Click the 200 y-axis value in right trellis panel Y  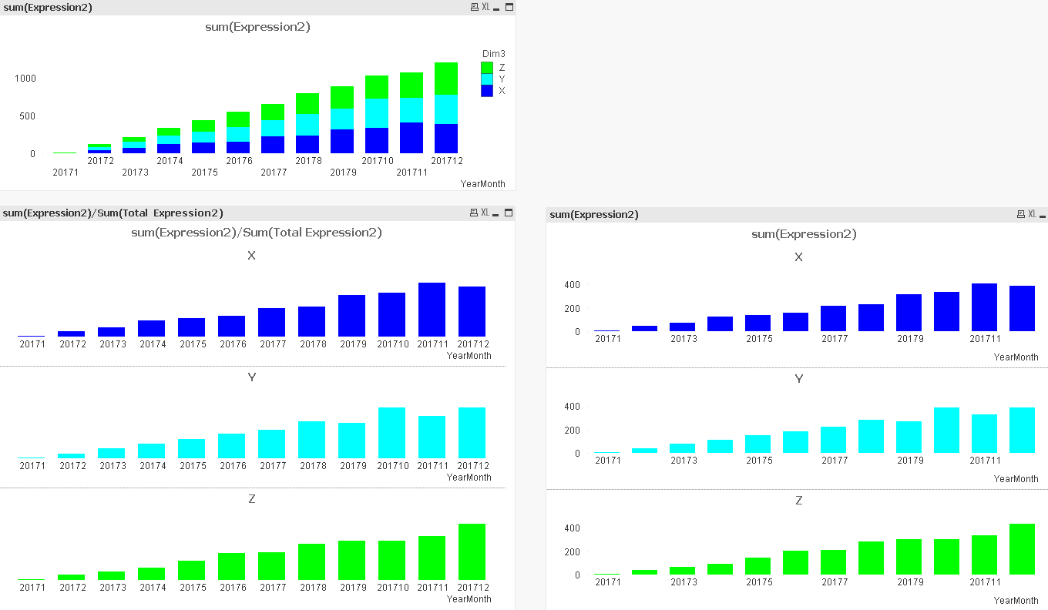click(572, 431)
